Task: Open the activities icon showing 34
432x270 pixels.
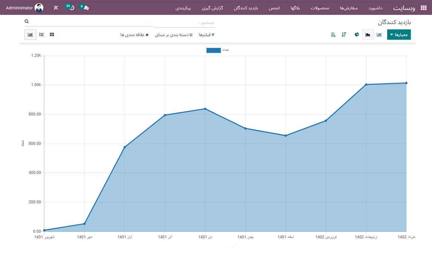Action: pos(70,7)
